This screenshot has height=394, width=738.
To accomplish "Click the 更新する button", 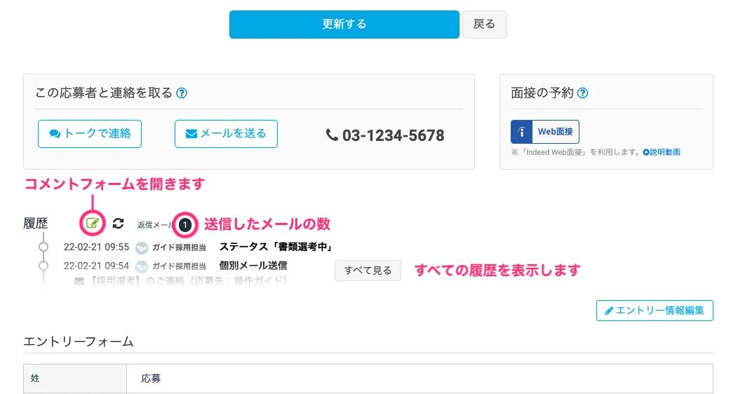I will tap(344, 25).
